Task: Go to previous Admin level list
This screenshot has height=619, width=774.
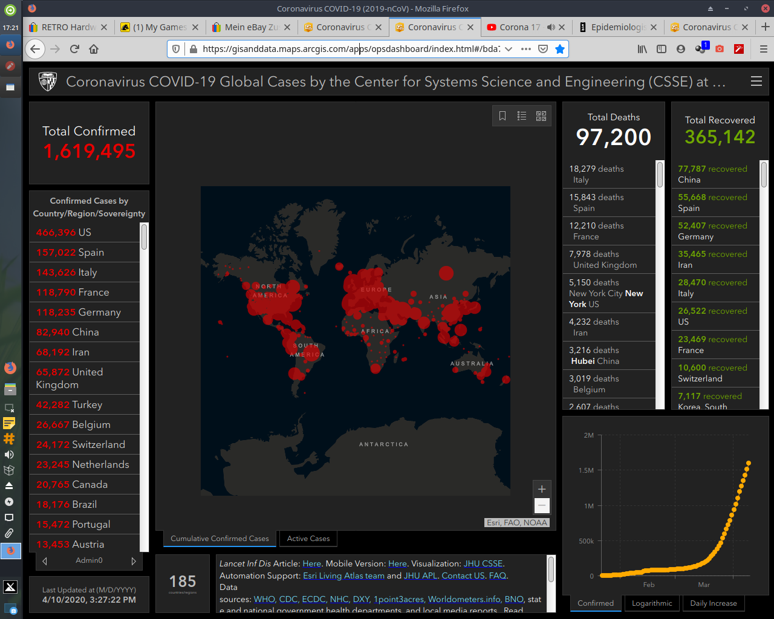Action: (45, 561)
